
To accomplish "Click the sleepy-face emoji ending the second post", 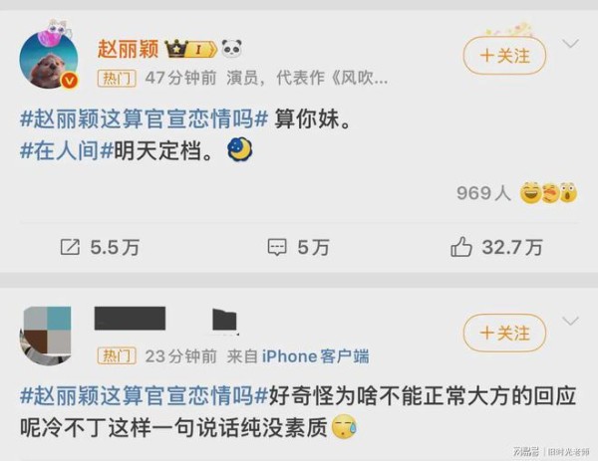I will tap(345, 427).
